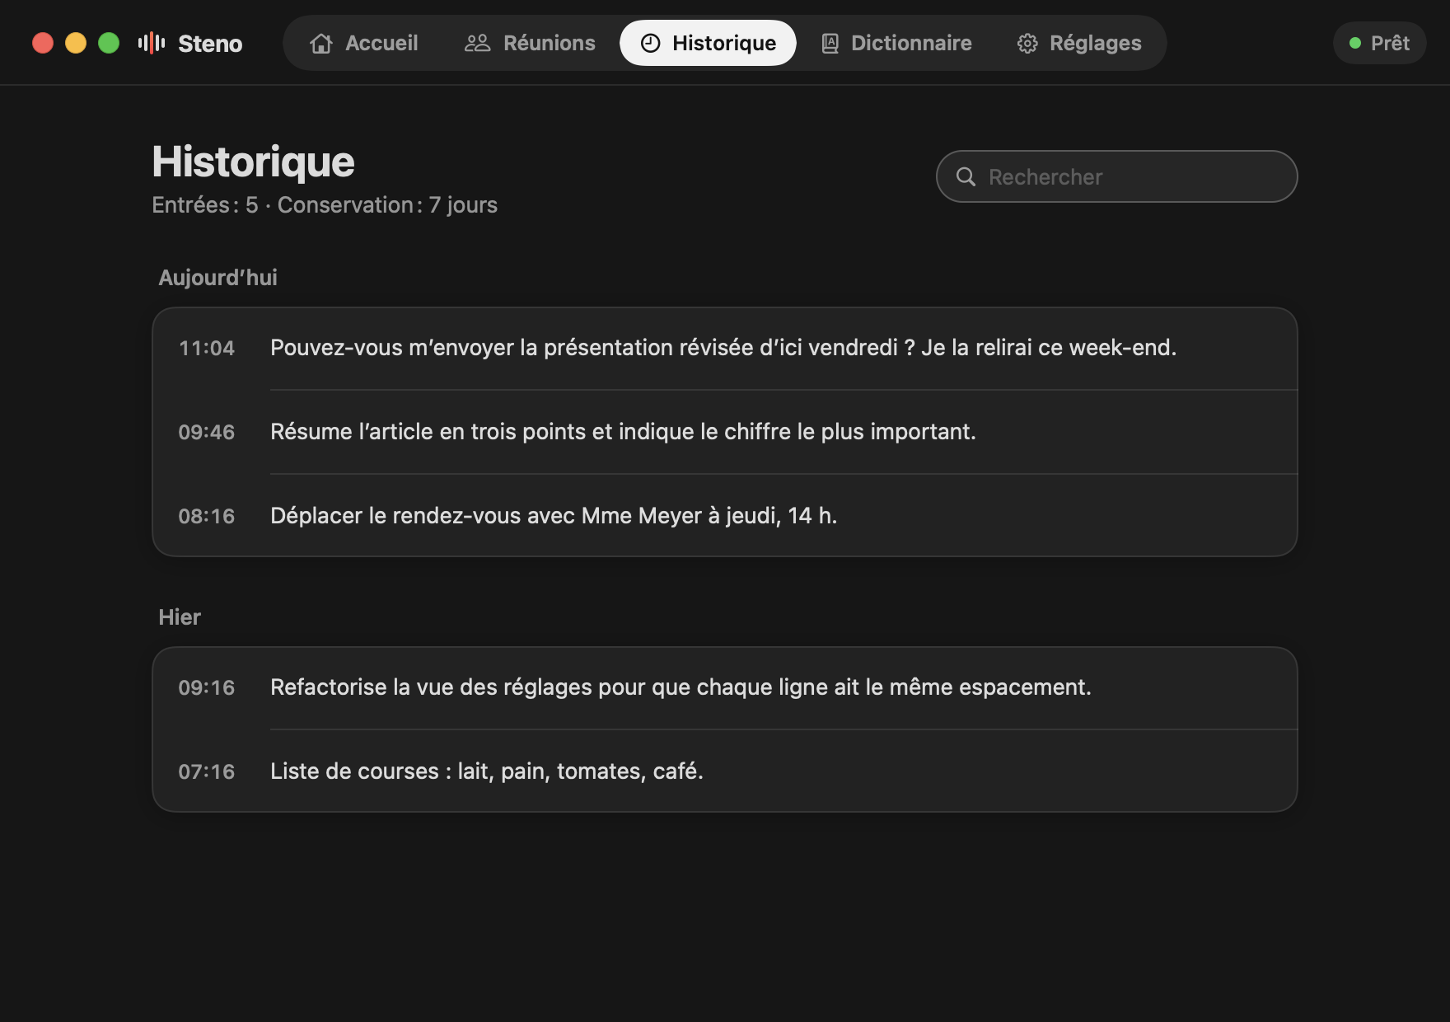Click the Historique page heading
The height and width of the screenshot is (1022, 1450).
(253, 162)
